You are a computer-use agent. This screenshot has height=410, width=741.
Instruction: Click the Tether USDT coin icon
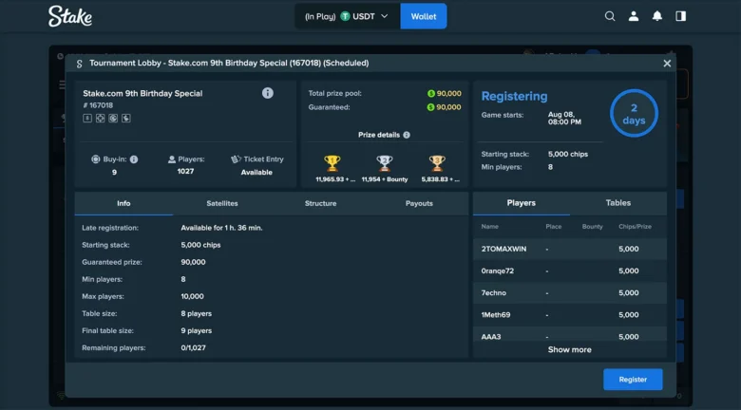345,16
